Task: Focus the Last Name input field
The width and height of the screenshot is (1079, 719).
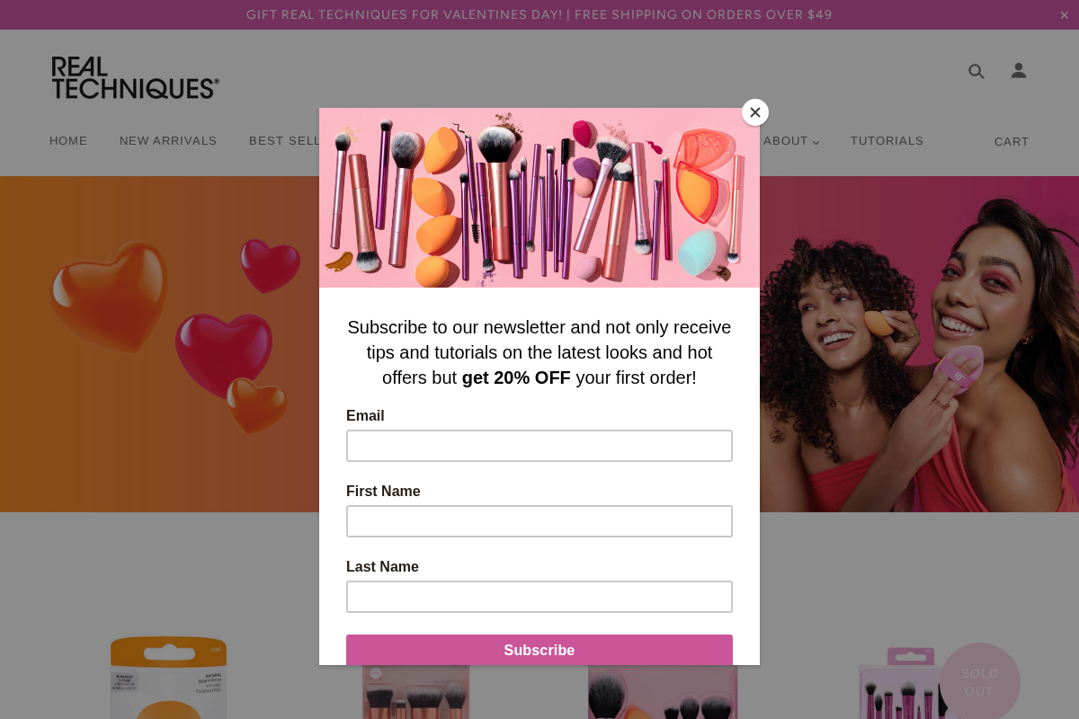Action: (539, 597)
